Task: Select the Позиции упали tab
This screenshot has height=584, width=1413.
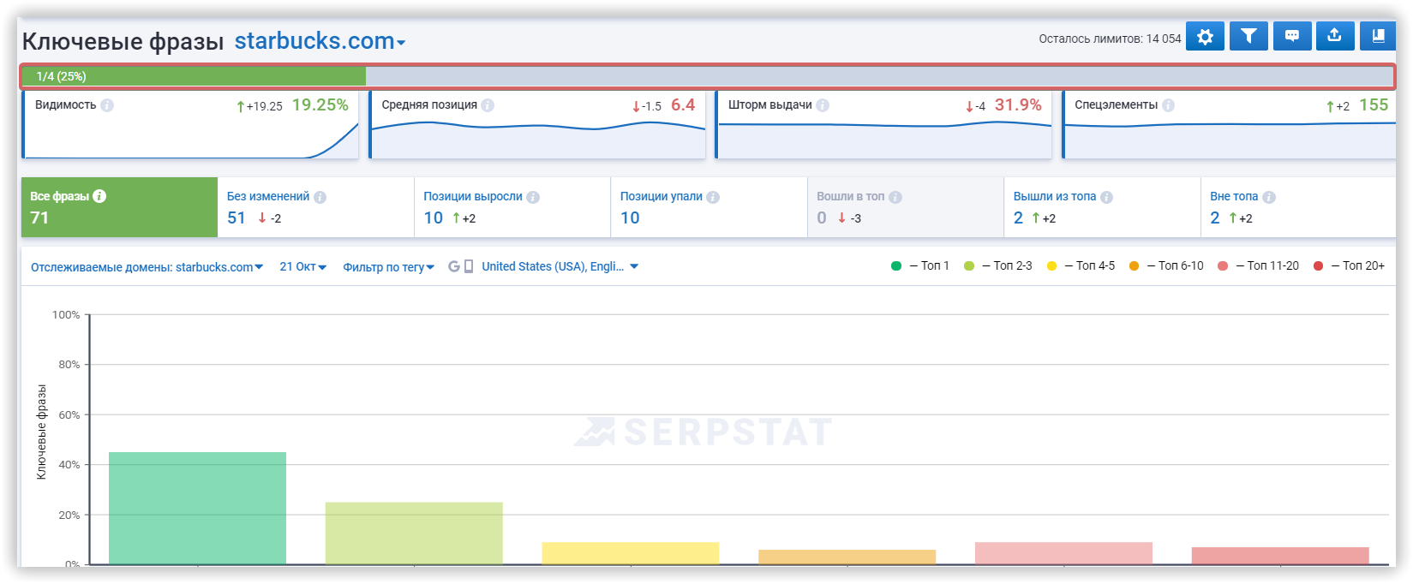Action: 709,207
